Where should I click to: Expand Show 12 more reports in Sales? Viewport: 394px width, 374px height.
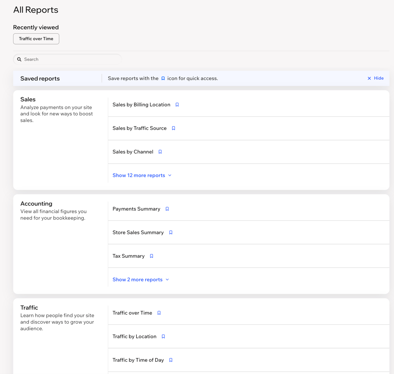(x=142, y=175)
